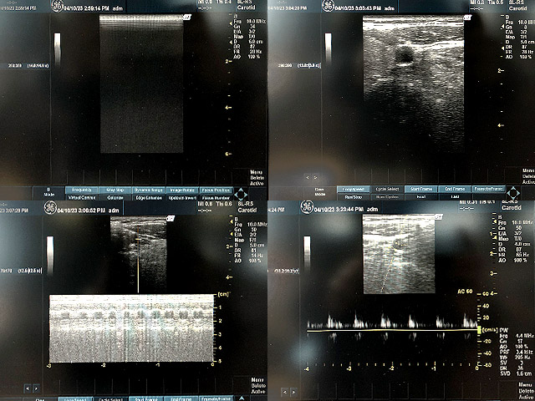Select the End Frame key on top-right screen
This screenshot has height=401, width=535.
coord(455,189)
